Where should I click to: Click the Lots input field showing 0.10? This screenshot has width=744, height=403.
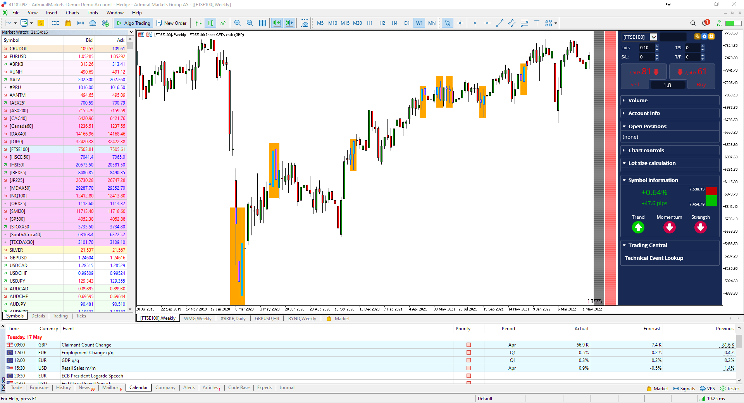(x=646, y=48)
